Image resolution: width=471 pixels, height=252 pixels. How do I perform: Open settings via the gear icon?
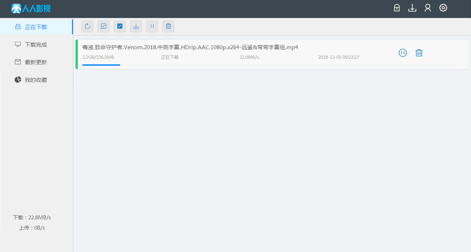(x=443, y=8)
